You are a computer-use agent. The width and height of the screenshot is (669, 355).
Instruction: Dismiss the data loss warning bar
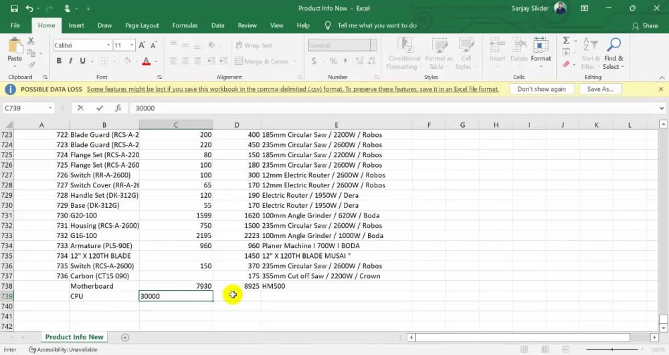point(661,89)
